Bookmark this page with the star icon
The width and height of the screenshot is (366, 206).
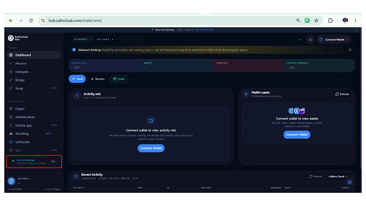pyautogui.click(x=316, y=21)
